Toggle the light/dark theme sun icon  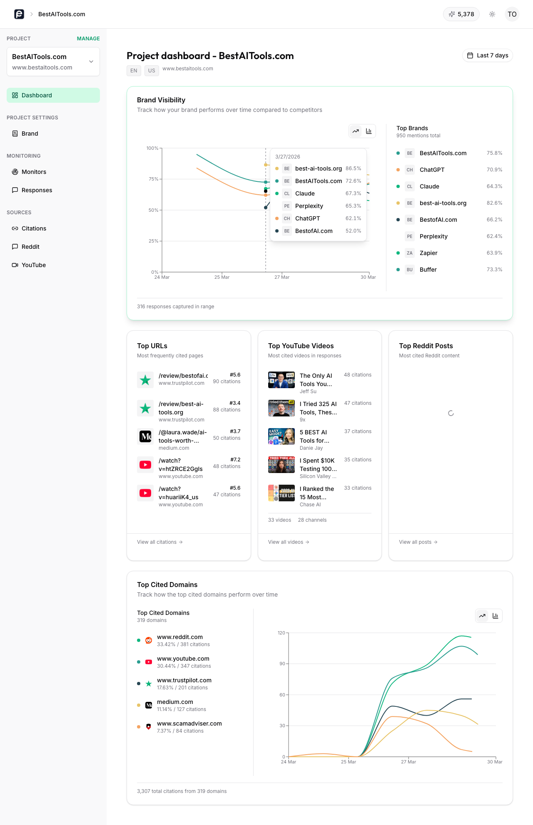[x=492, y=14]
